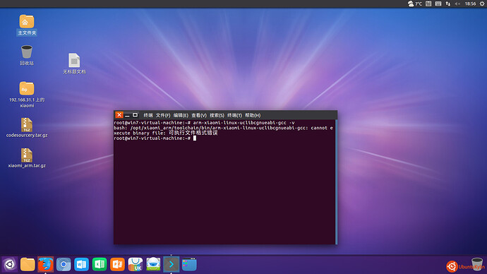
Task: Open the calendar indicator in top panel
Action: pyautogui.click(x=428, y=4)
